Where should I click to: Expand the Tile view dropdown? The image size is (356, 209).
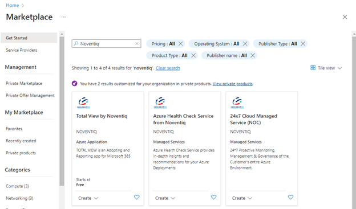click(326, 68)
